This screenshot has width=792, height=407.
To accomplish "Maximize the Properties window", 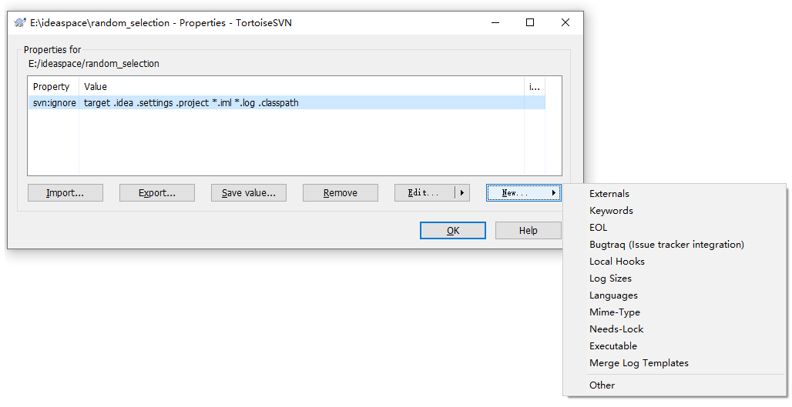I will pos(530,22).
